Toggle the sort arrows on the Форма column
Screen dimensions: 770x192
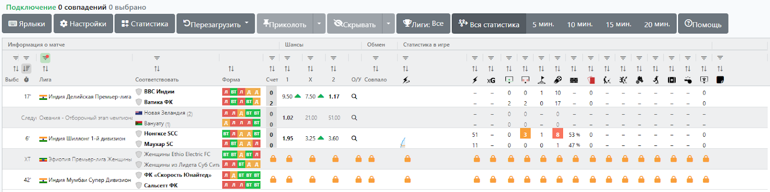click(231, 69)
